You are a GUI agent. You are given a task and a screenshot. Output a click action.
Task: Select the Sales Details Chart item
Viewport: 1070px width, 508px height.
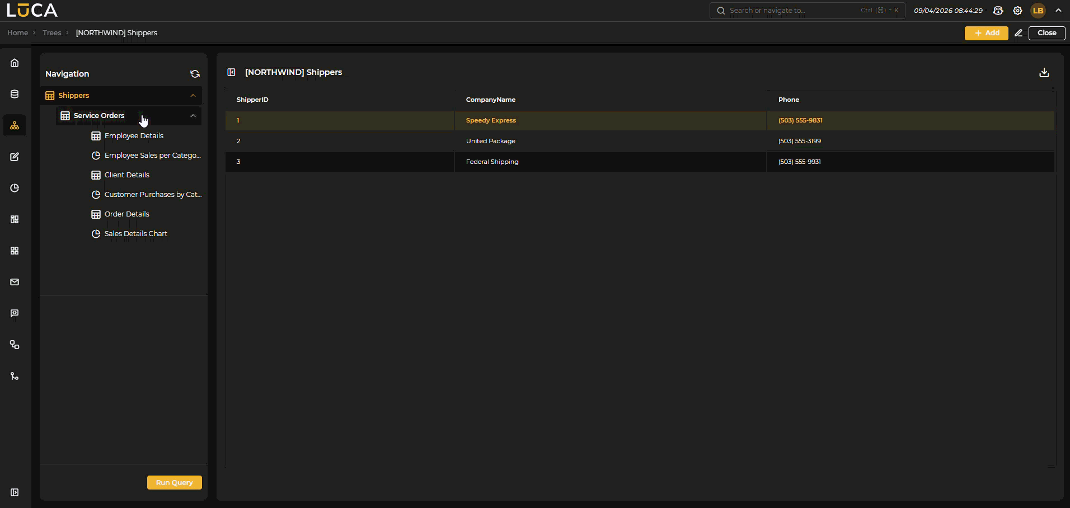tap(135, 234)
